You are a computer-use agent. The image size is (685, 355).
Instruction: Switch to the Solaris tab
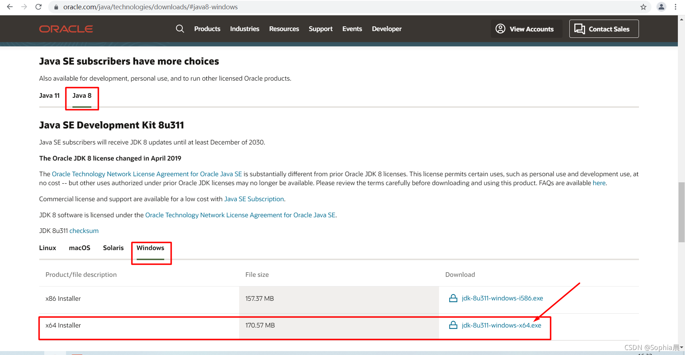coord(113,248)
